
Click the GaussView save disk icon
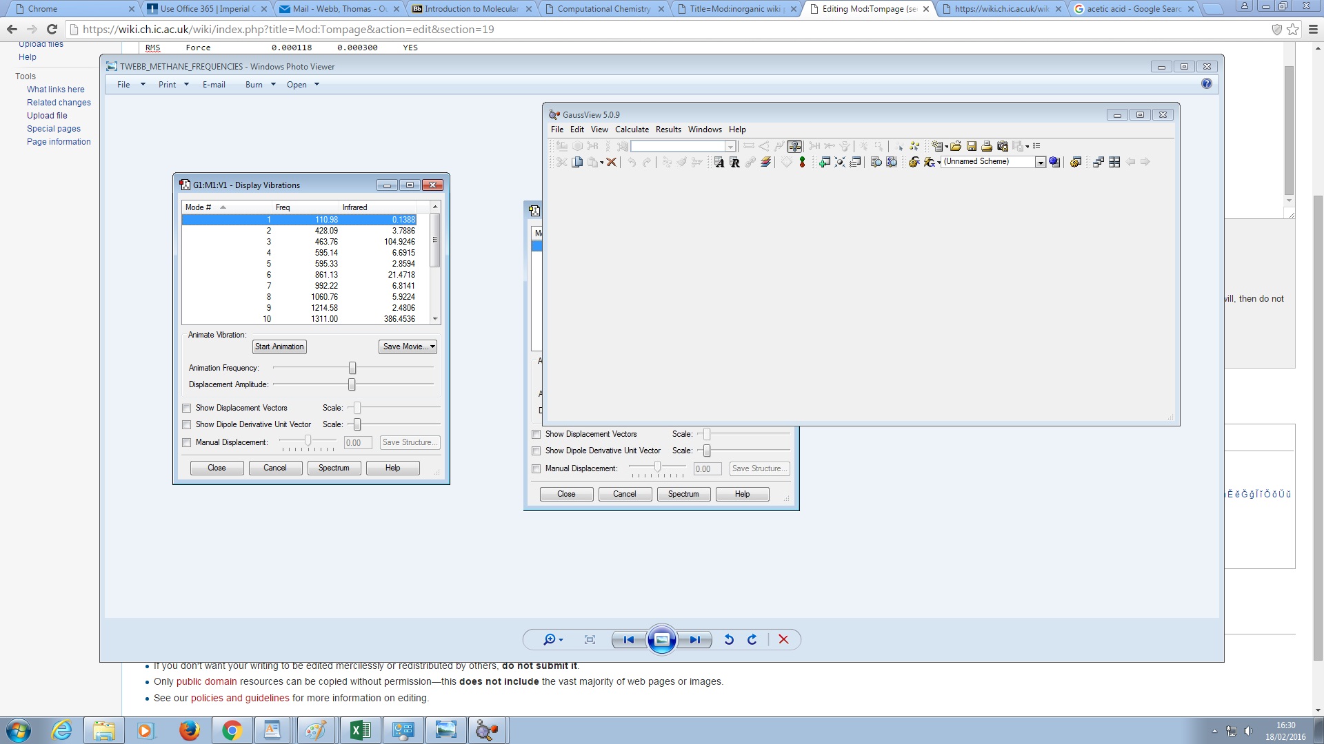point(972,146)
